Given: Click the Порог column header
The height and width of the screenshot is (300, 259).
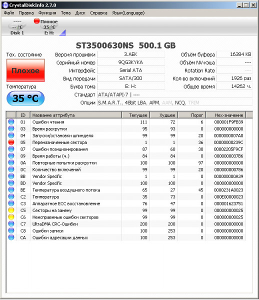Looking at the screenshot, I should pos(191,115).
